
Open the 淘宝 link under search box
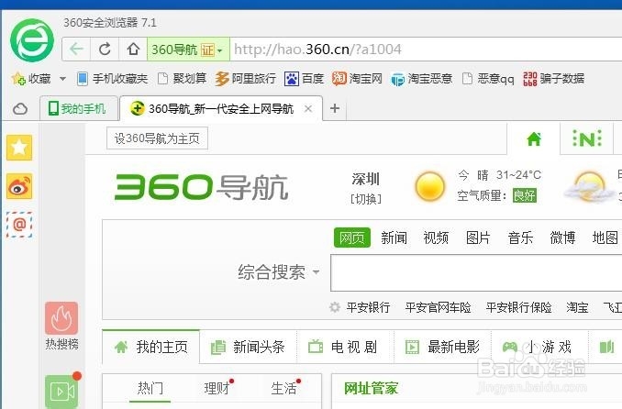577,307
